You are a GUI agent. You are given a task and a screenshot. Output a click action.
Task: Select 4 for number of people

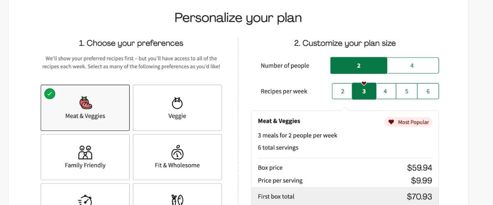pos(412,66)
